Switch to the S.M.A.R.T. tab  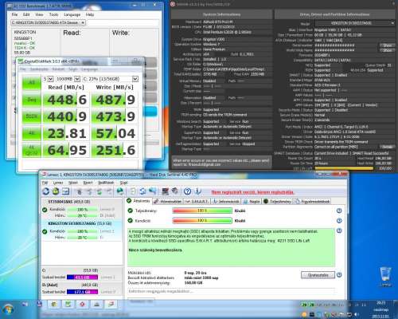[197, 202]
